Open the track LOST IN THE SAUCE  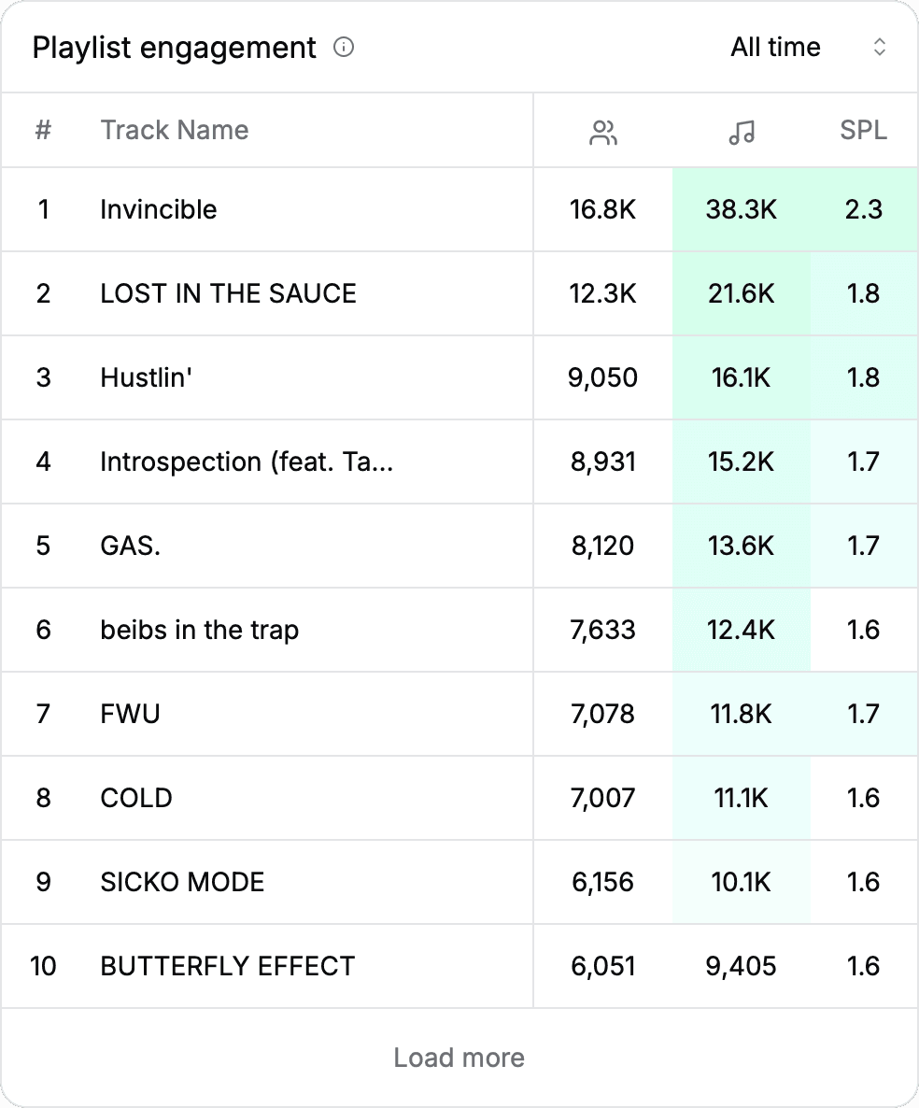(227, 293)
